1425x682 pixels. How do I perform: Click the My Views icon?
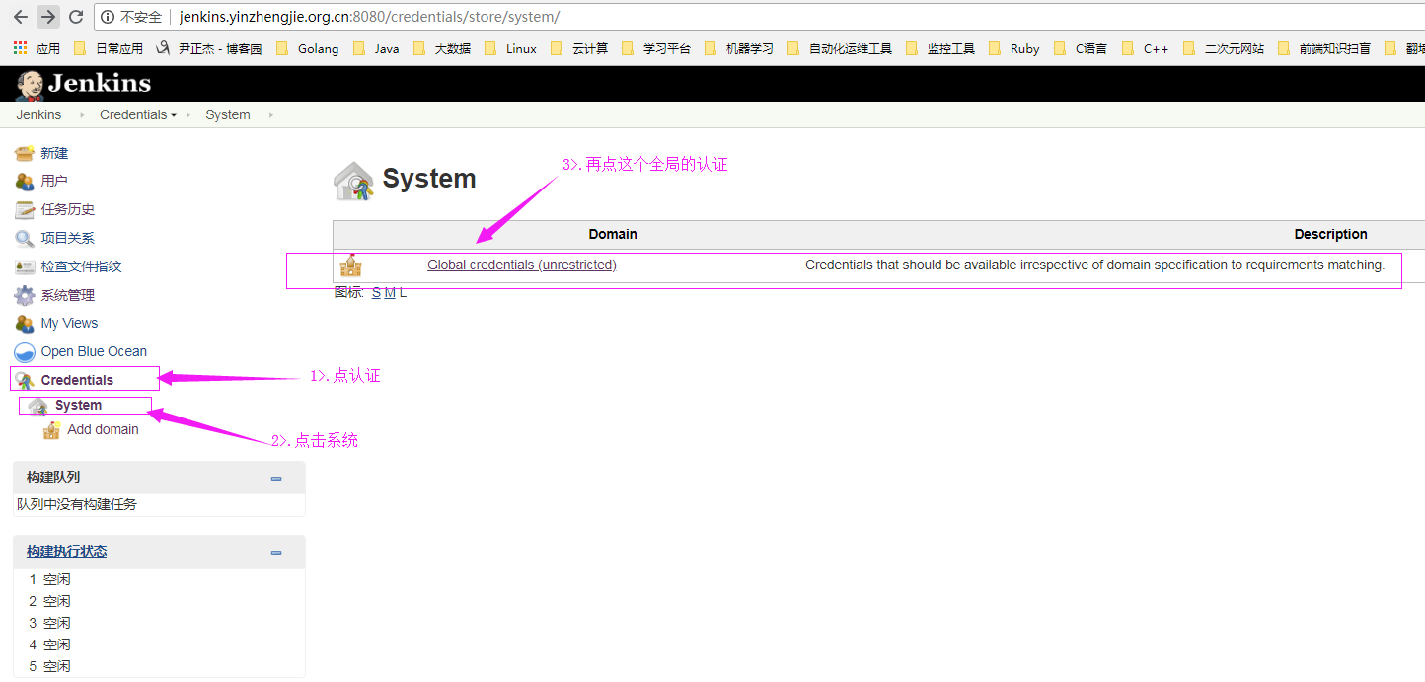point(25,323)
